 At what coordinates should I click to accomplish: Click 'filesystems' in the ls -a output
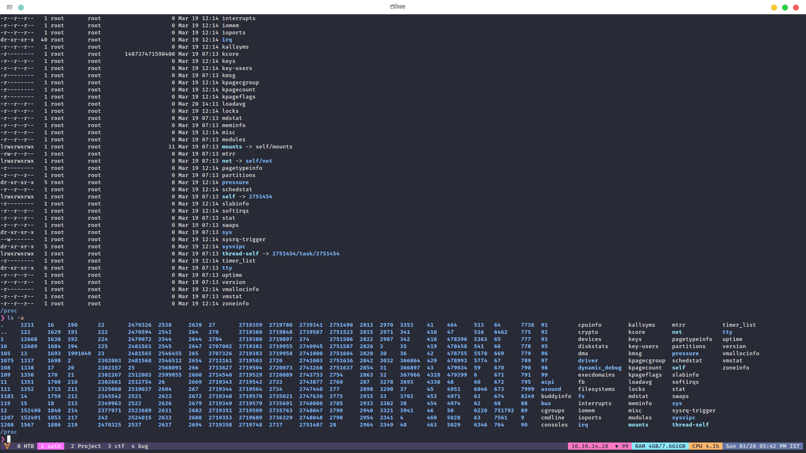coord(597,389)
